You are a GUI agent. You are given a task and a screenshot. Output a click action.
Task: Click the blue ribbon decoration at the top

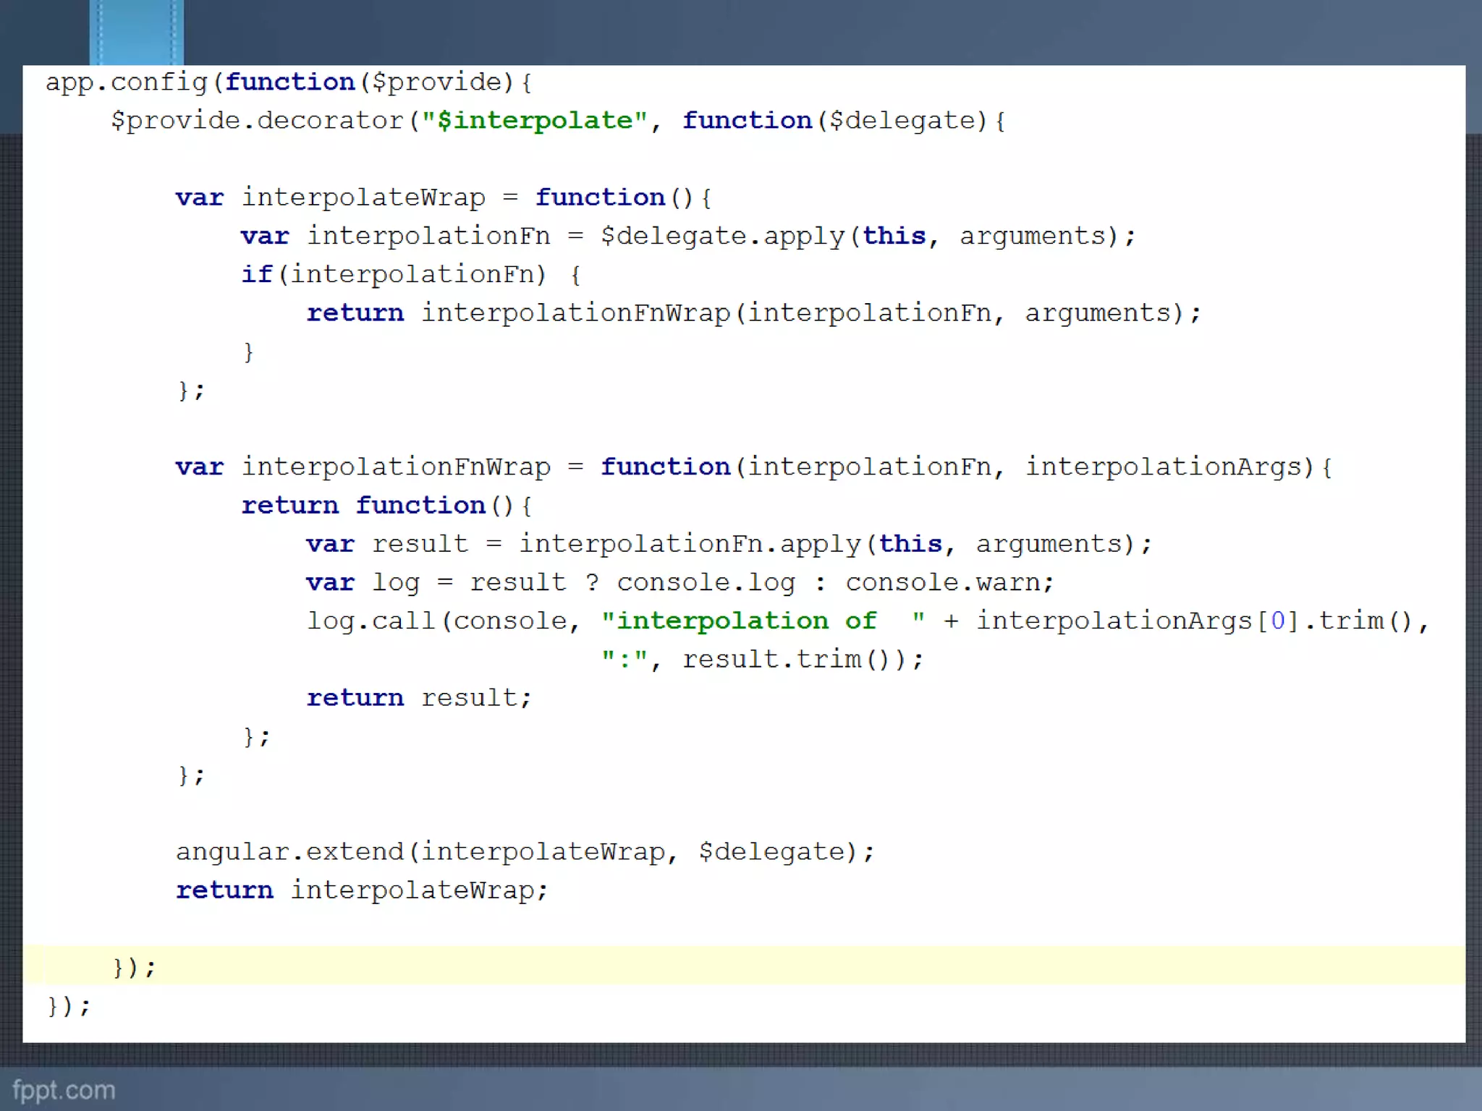coord(136,33)
